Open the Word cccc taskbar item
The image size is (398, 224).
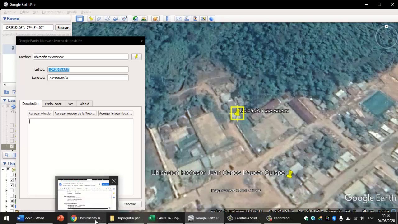[30, 218]
